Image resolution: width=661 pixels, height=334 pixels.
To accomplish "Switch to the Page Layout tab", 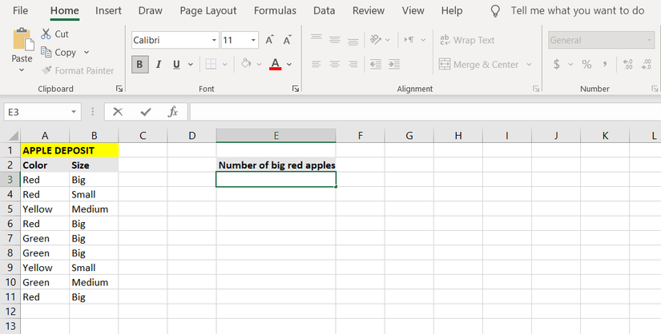I will pos(208,10).
